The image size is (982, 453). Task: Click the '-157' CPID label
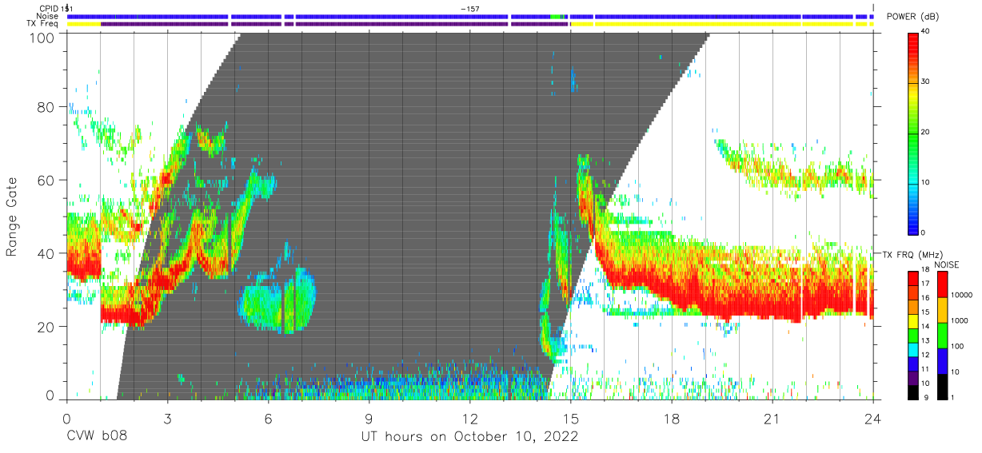[470, 8]
